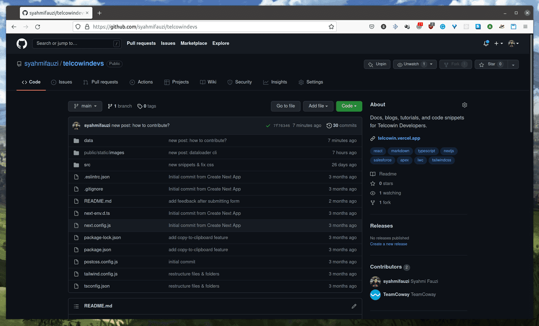This screenshot has height=326, width=539.
Task: Open README table of contents list icon
Action: 76,306
